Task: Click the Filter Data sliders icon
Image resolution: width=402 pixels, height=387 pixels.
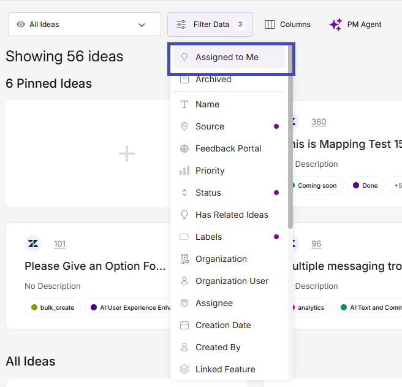Action: point(181,25)
